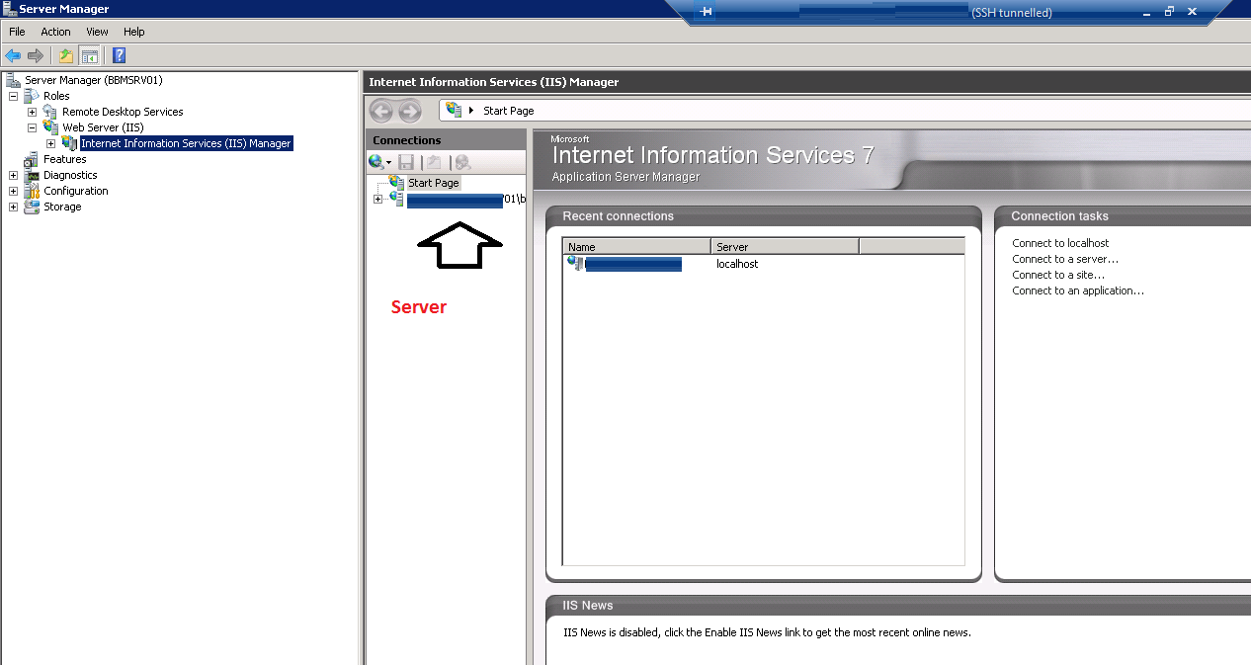This screenshot has height=665, width=1251.
Task: Click the IIS Manager round forward navigation button
Action: click(x=409, y=111)
